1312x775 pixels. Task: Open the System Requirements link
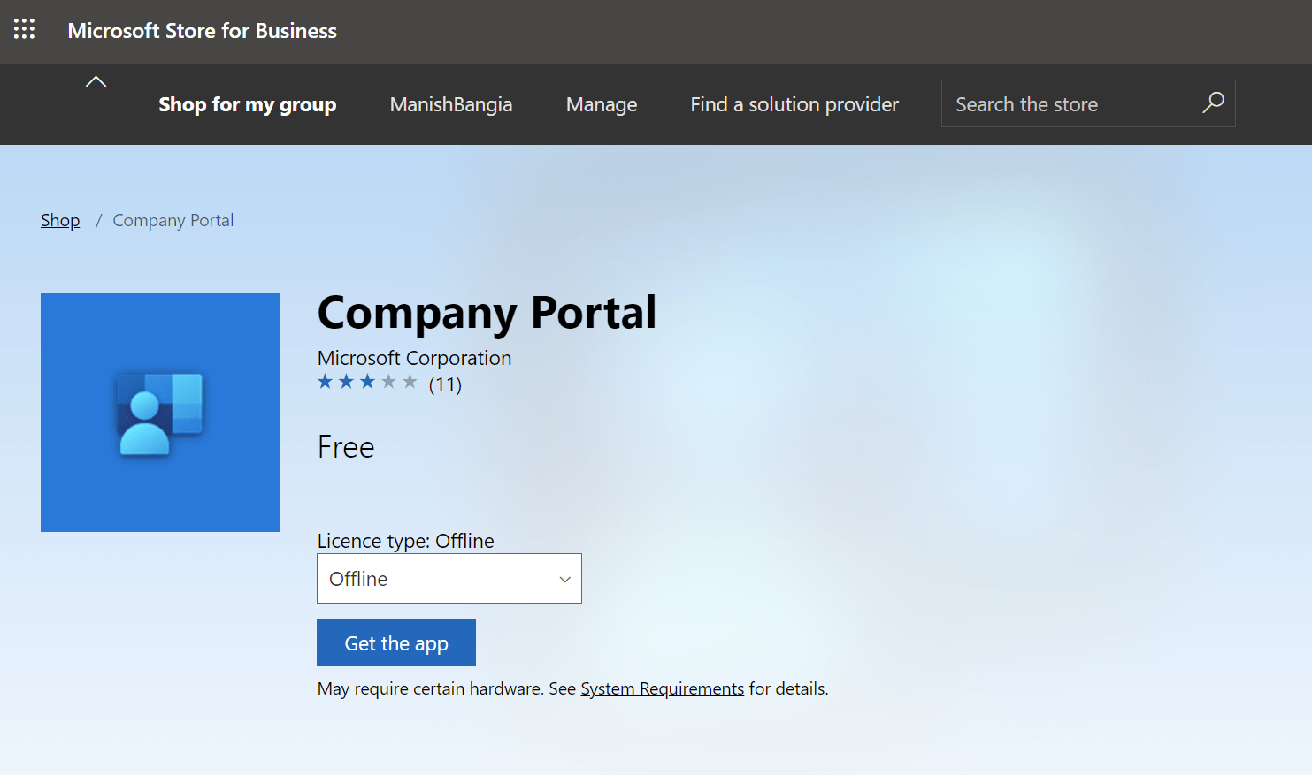[662, 688]
